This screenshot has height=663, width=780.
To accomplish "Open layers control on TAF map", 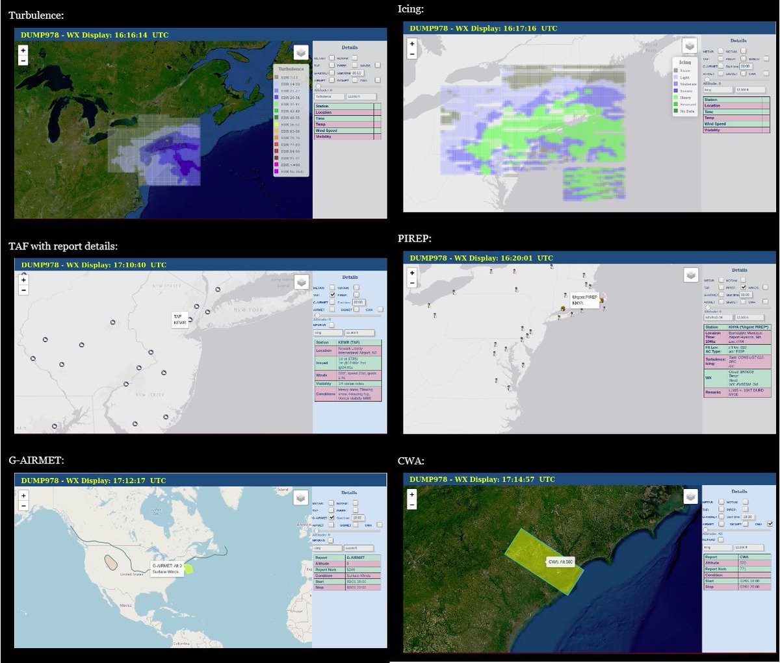I will (301, 282).
